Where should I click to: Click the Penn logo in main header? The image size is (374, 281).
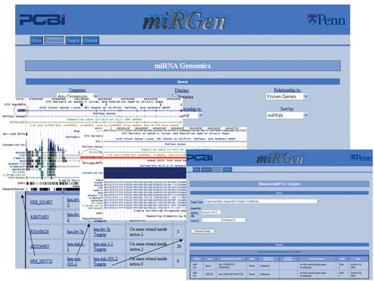point(327,19)
